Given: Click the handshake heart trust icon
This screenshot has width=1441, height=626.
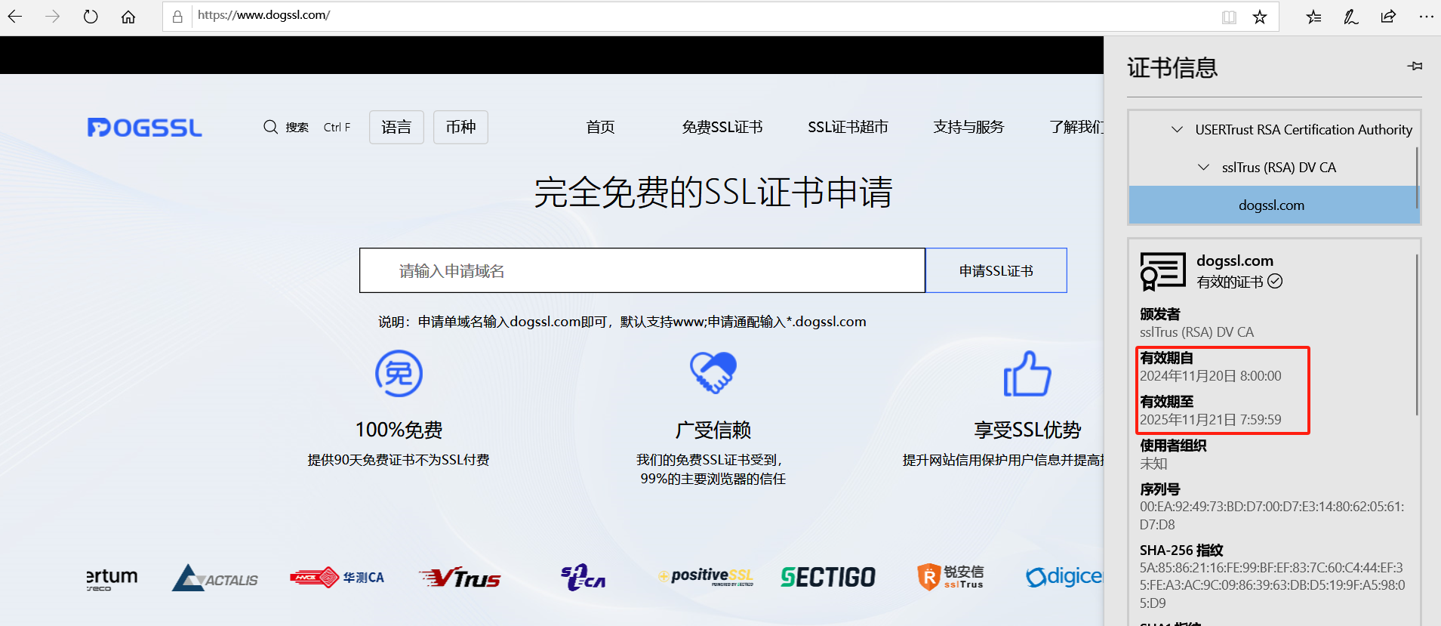Looking at the screenshot, I should click(x=713, y=372).
